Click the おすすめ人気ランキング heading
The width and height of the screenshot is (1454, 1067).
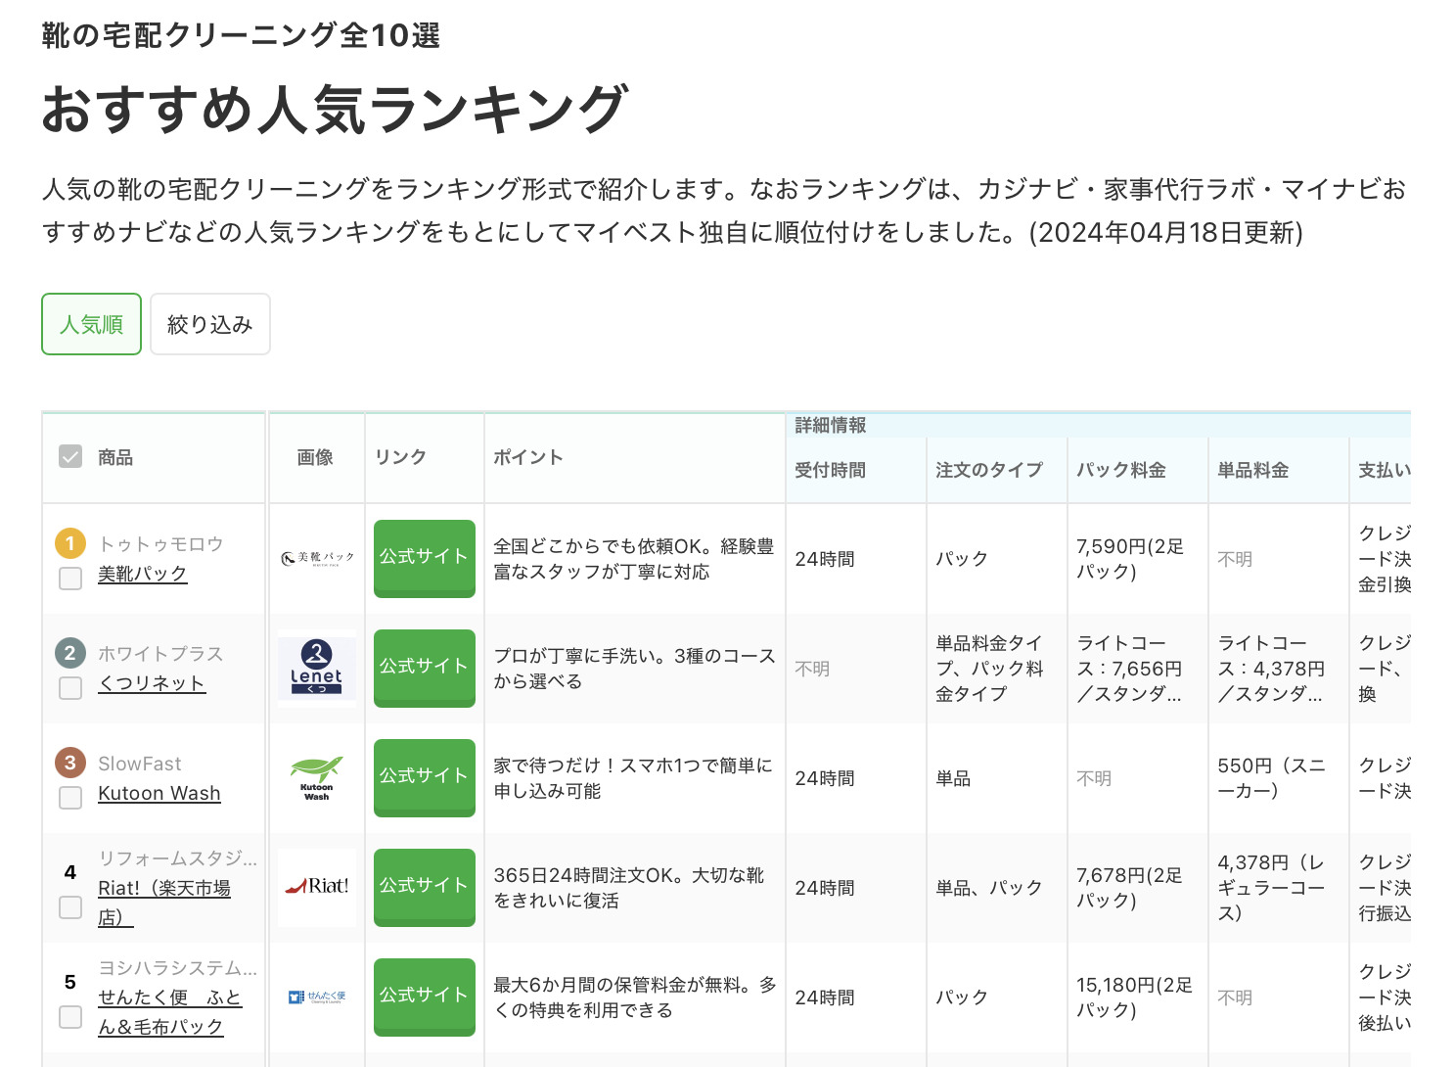point(334,108)
